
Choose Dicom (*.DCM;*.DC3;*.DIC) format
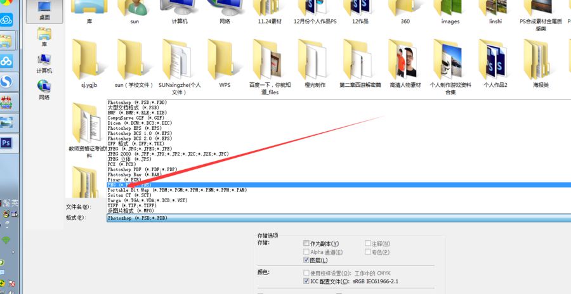pos(339,123)
